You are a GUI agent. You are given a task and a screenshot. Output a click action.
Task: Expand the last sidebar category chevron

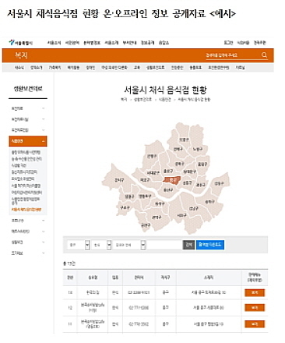point(44,253)
